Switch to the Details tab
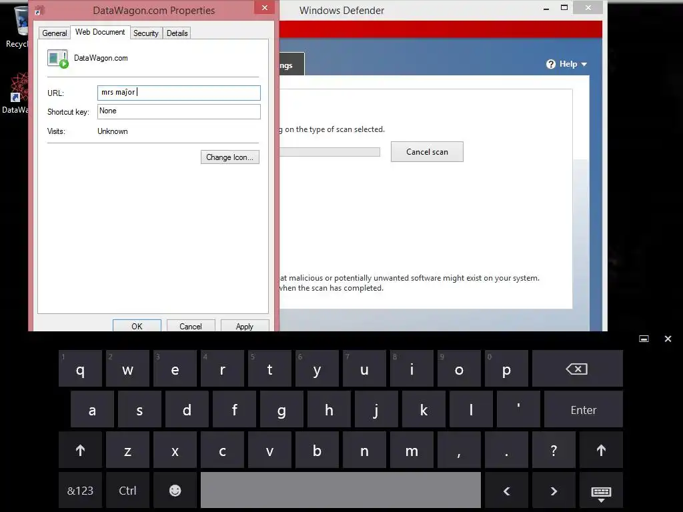Viewport: 683px width, 512px height. tap(177, 33)
